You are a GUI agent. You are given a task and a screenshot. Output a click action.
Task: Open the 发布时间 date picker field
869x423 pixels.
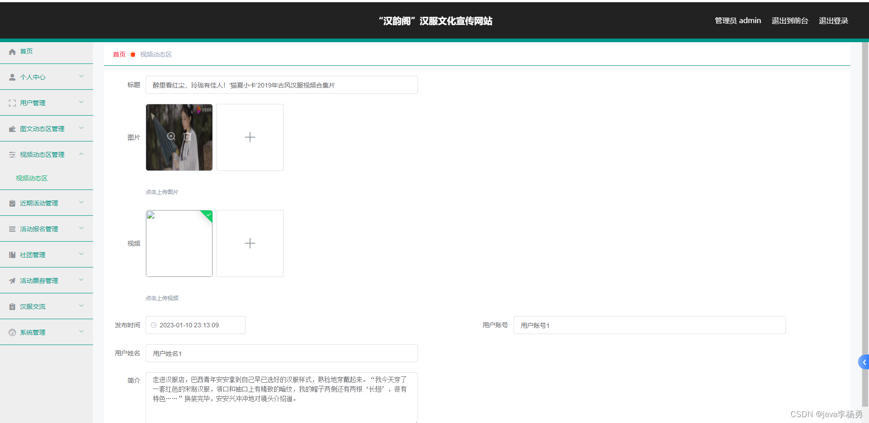point(196,325)
